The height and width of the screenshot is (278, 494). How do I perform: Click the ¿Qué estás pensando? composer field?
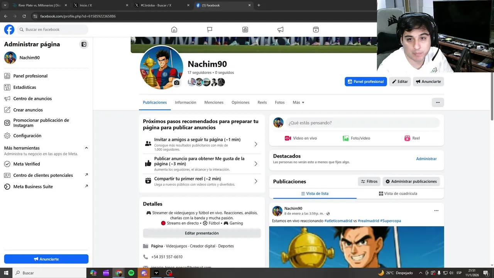tap(362, 123)
